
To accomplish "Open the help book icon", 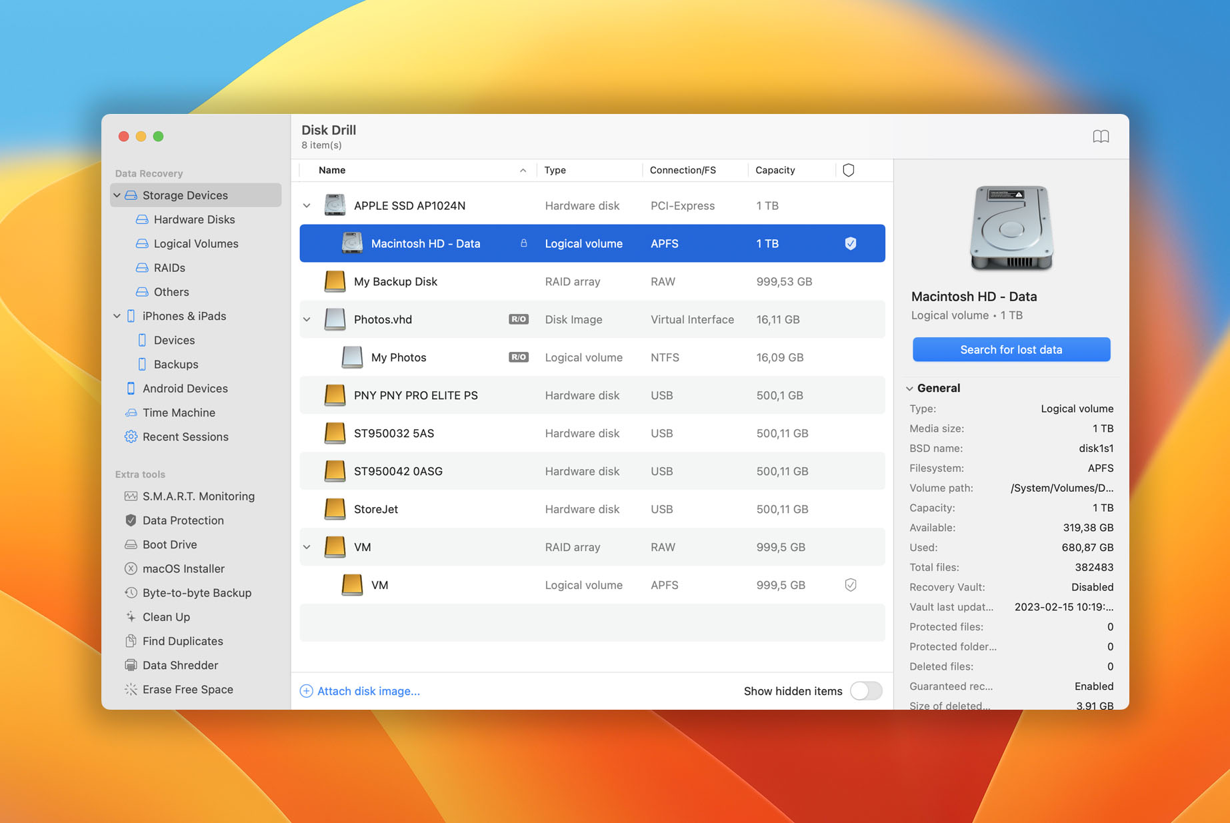I will point(1101,137).
